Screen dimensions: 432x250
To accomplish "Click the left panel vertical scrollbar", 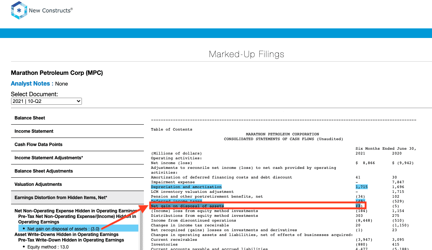I will point(141,229).
